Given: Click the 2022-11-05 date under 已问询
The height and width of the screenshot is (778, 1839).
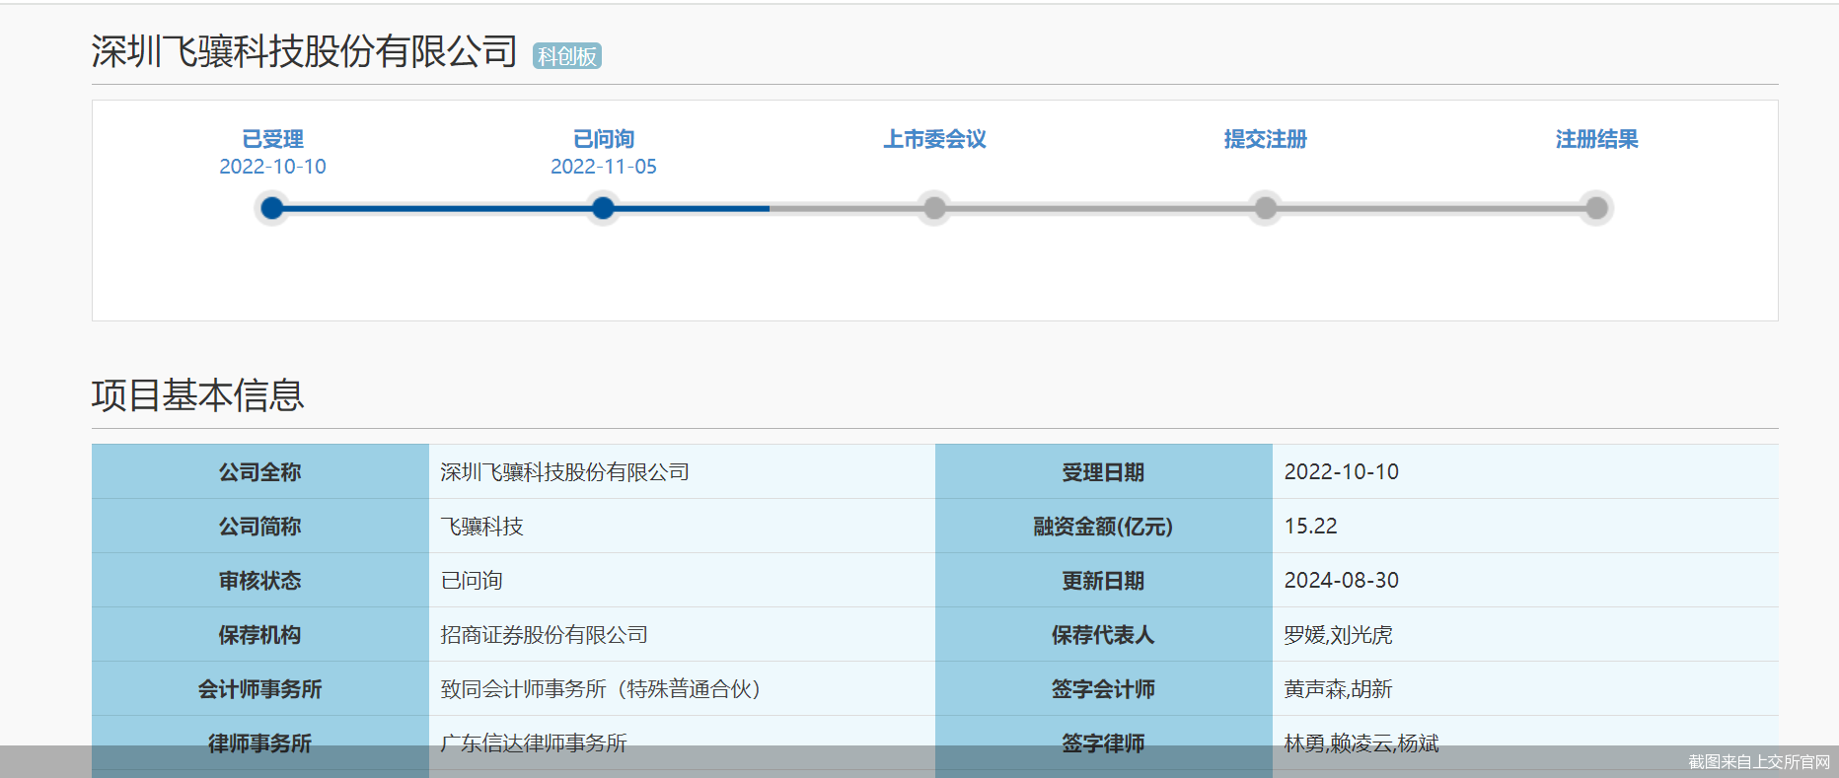Looking at the screenshot, I should pos(603,167).
